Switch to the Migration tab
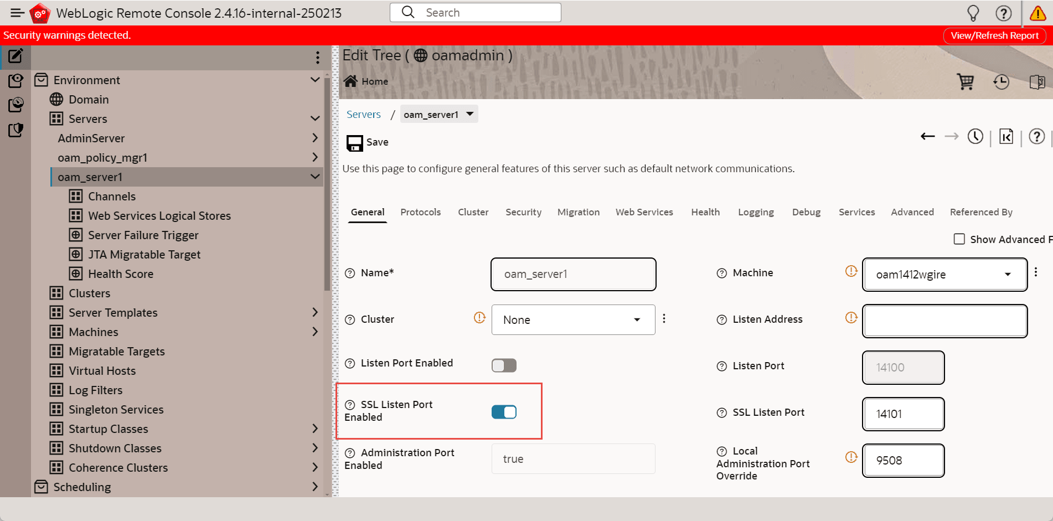The image size is (1053, 521). [579, 212]
